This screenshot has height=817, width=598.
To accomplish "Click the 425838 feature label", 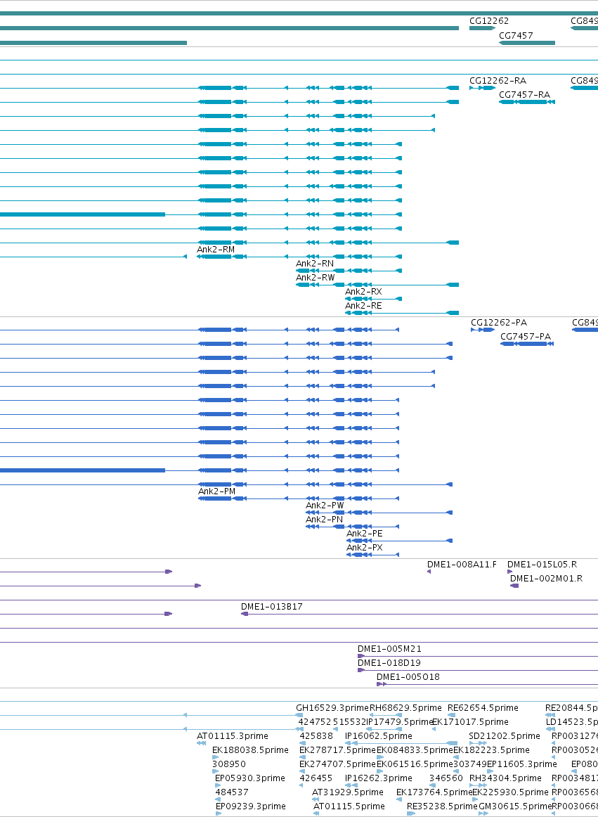I will (316, 735).
